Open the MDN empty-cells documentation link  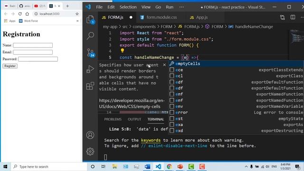[132, 104]
